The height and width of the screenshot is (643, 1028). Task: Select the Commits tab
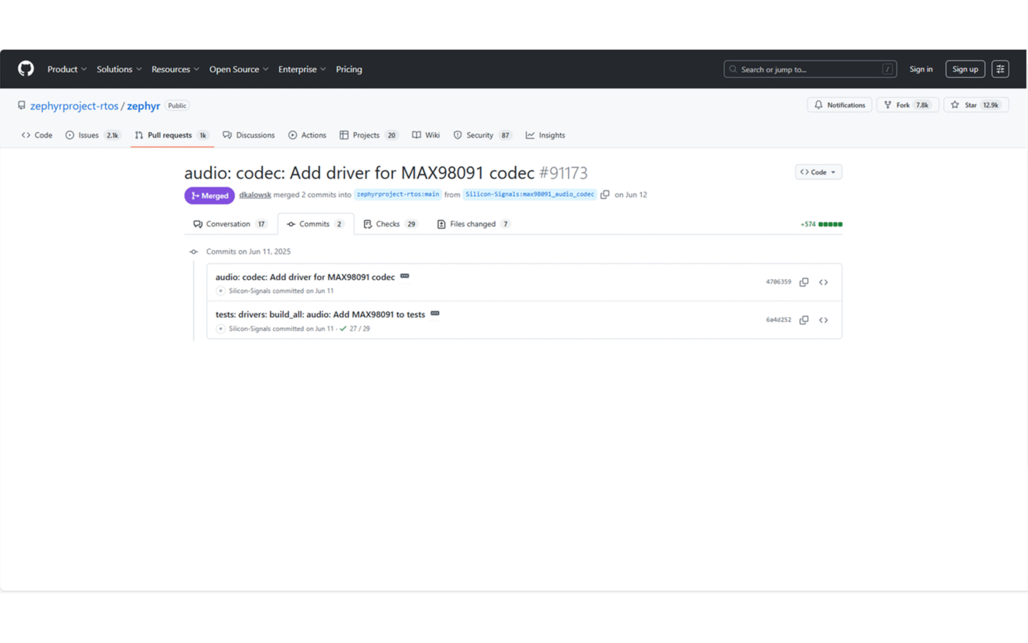[x=315, y=224]
